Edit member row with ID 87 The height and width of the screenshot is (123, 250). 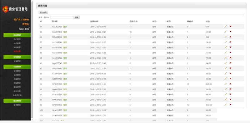225,42
